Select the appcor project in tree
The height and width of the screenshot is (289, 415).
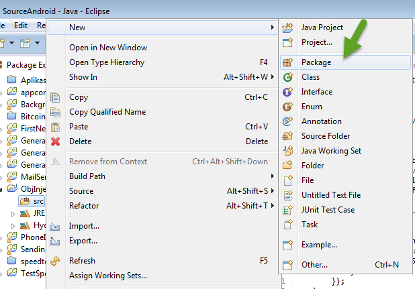26,93
